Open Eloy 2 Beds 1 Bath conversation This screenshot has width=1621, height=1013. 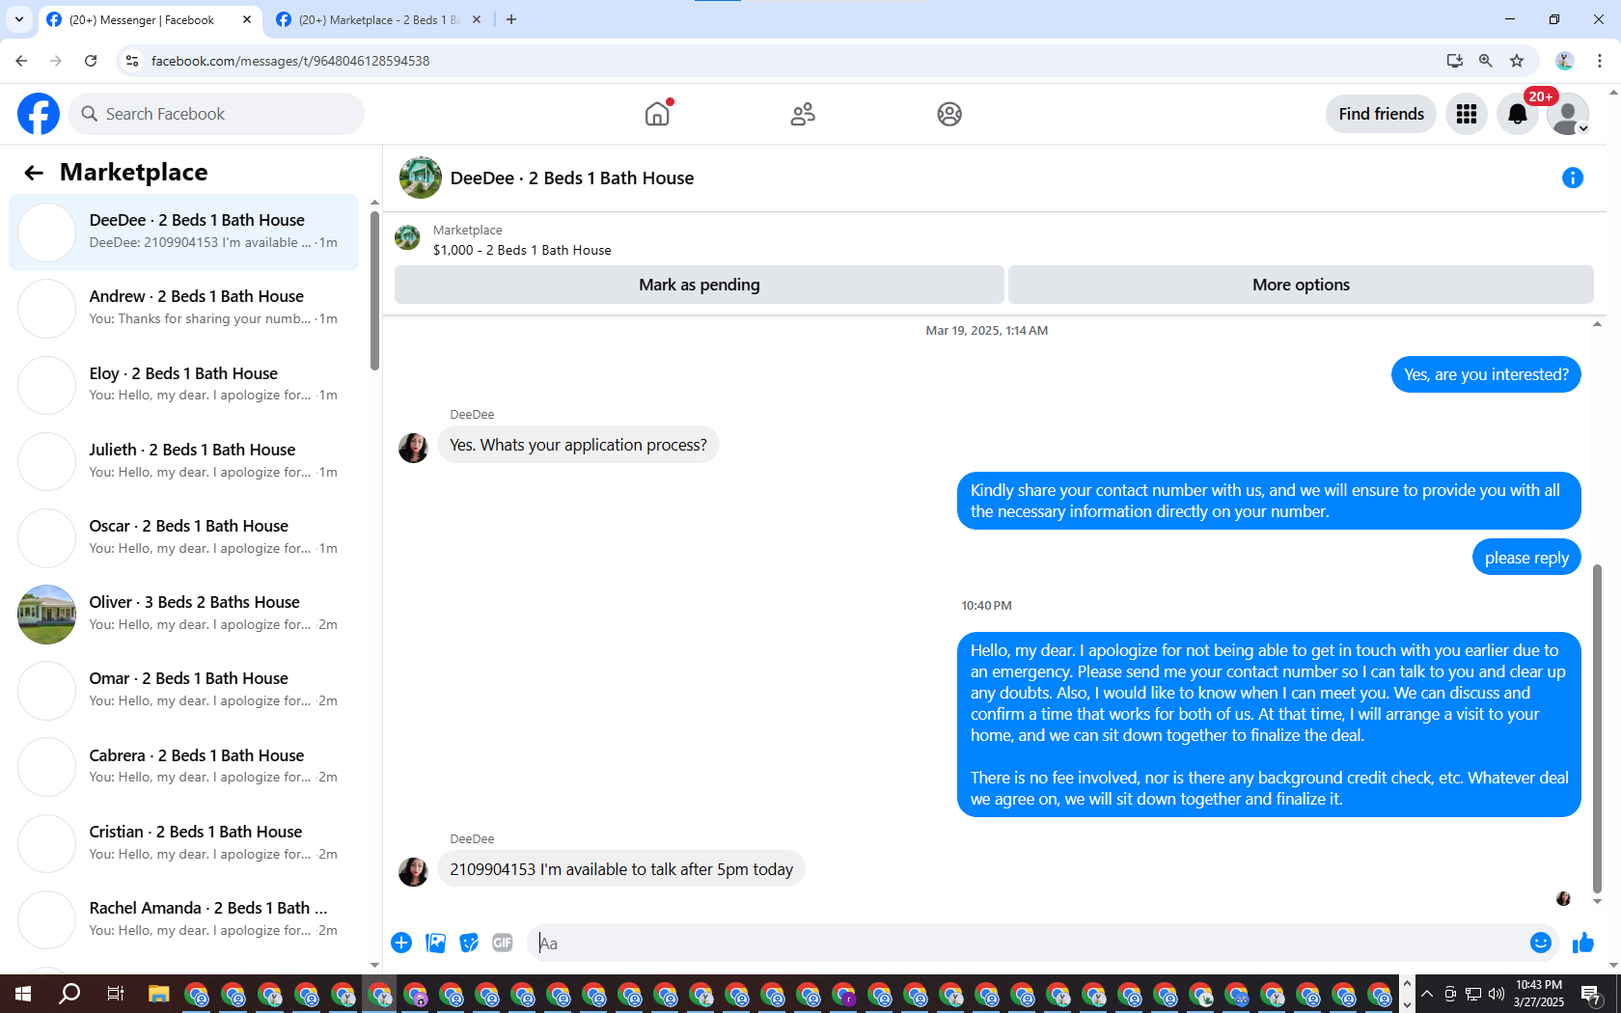tap(183, 384)
